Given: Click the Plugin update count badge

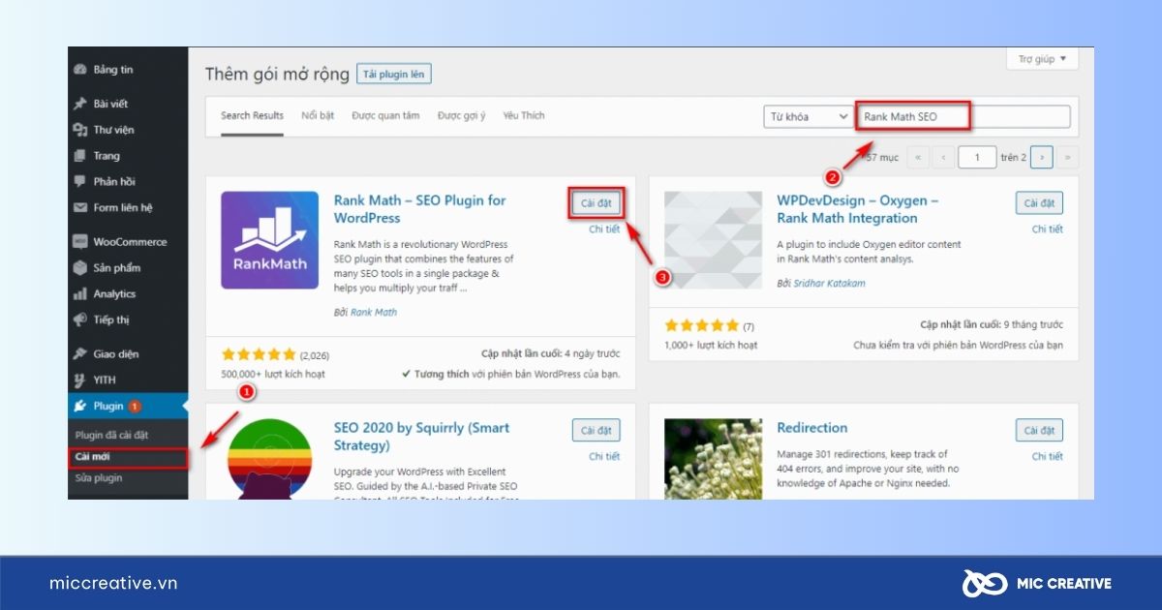Looking at the screenshot, I should point(135,407).
